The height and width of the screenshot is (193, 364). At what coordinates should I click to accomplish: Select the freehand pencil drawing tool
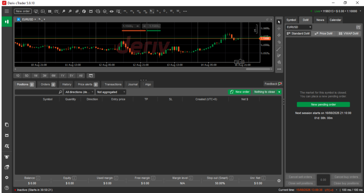[x=279, y=55]
